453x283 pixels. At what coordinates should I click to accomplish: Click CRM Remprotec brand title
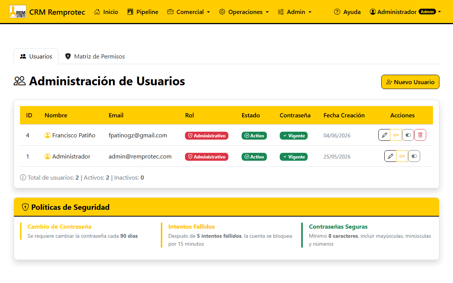(x=57, y=12)
